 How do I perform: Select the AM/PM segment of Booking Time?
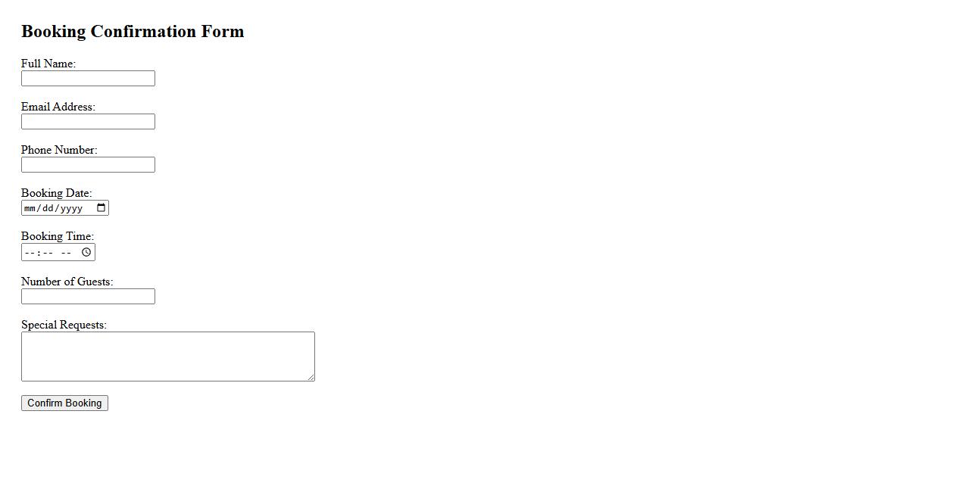66,252
